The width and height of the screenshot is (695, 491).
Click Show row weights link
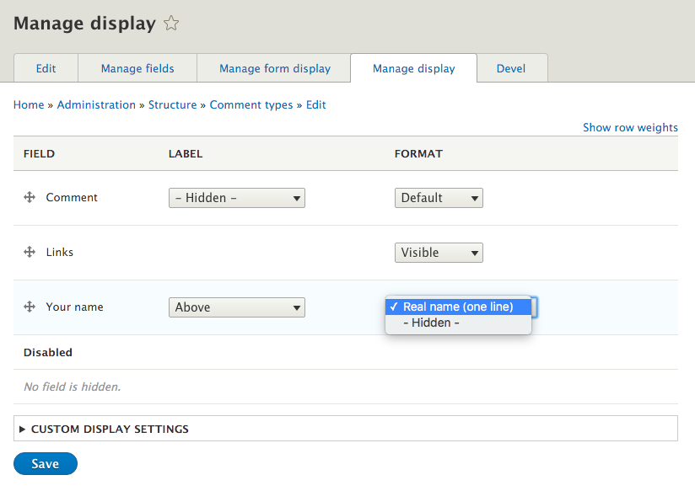pyautogui.click(x=630, y=127)
